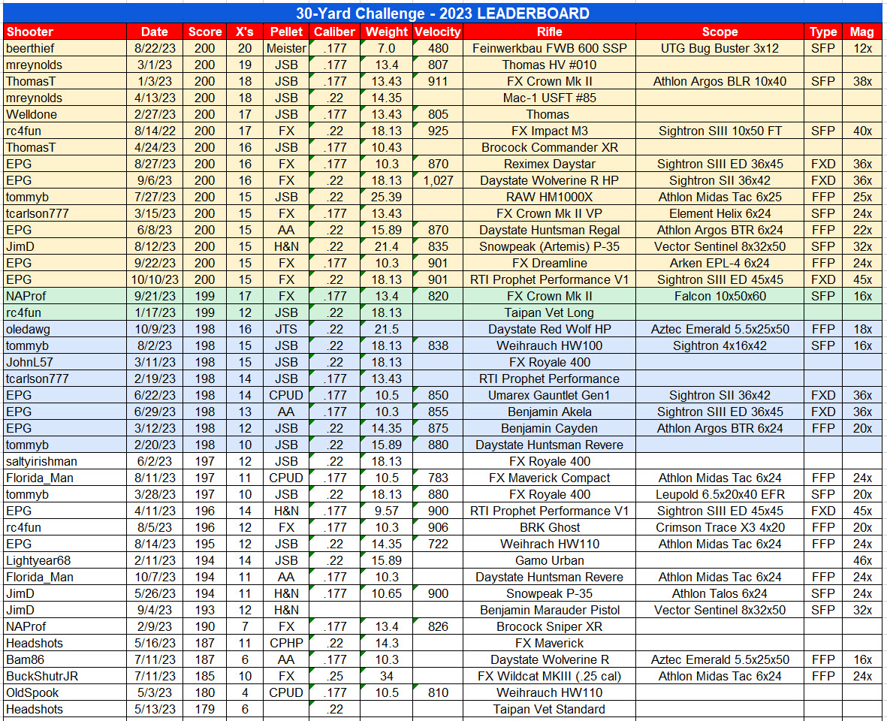The height and width of the screenshot is (721, 887).
Task: Select the 'Weight' column header
Action: (386, 32)
